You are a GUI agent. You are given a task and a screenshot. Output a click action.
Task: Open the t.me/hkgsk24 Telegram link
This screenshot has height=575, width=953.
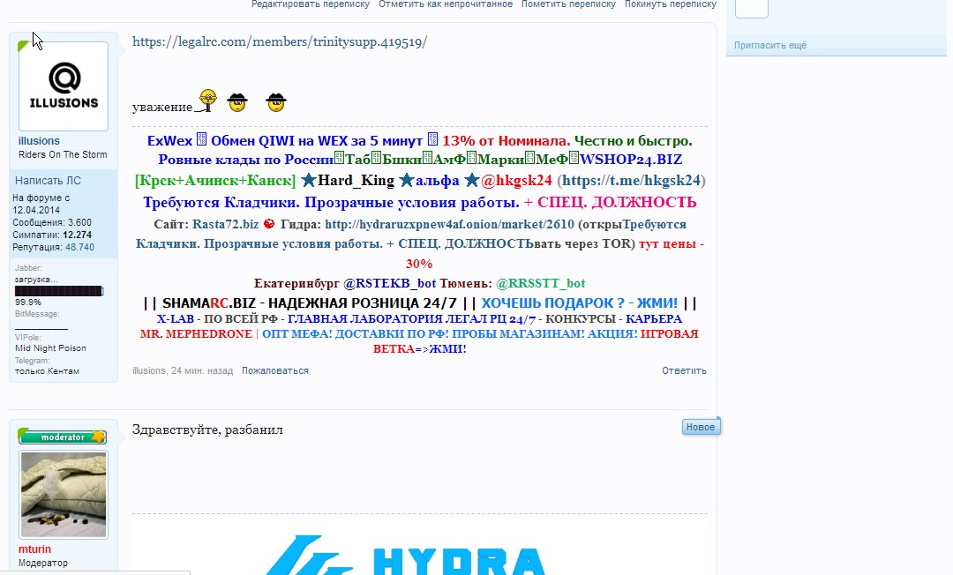[x=632, y=180]
